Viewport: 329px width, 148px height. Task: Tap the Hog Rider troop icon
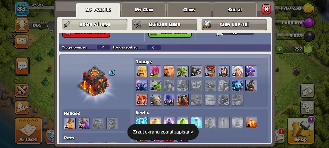[251, 86]
